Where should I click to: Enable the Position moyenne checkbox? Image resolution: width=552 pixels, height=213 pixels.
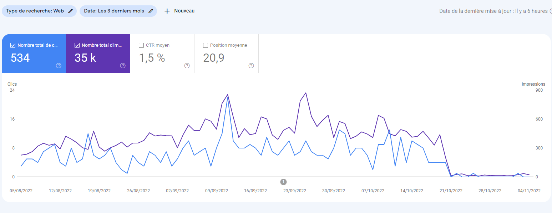pyautogui.click(x=206, y=45)
